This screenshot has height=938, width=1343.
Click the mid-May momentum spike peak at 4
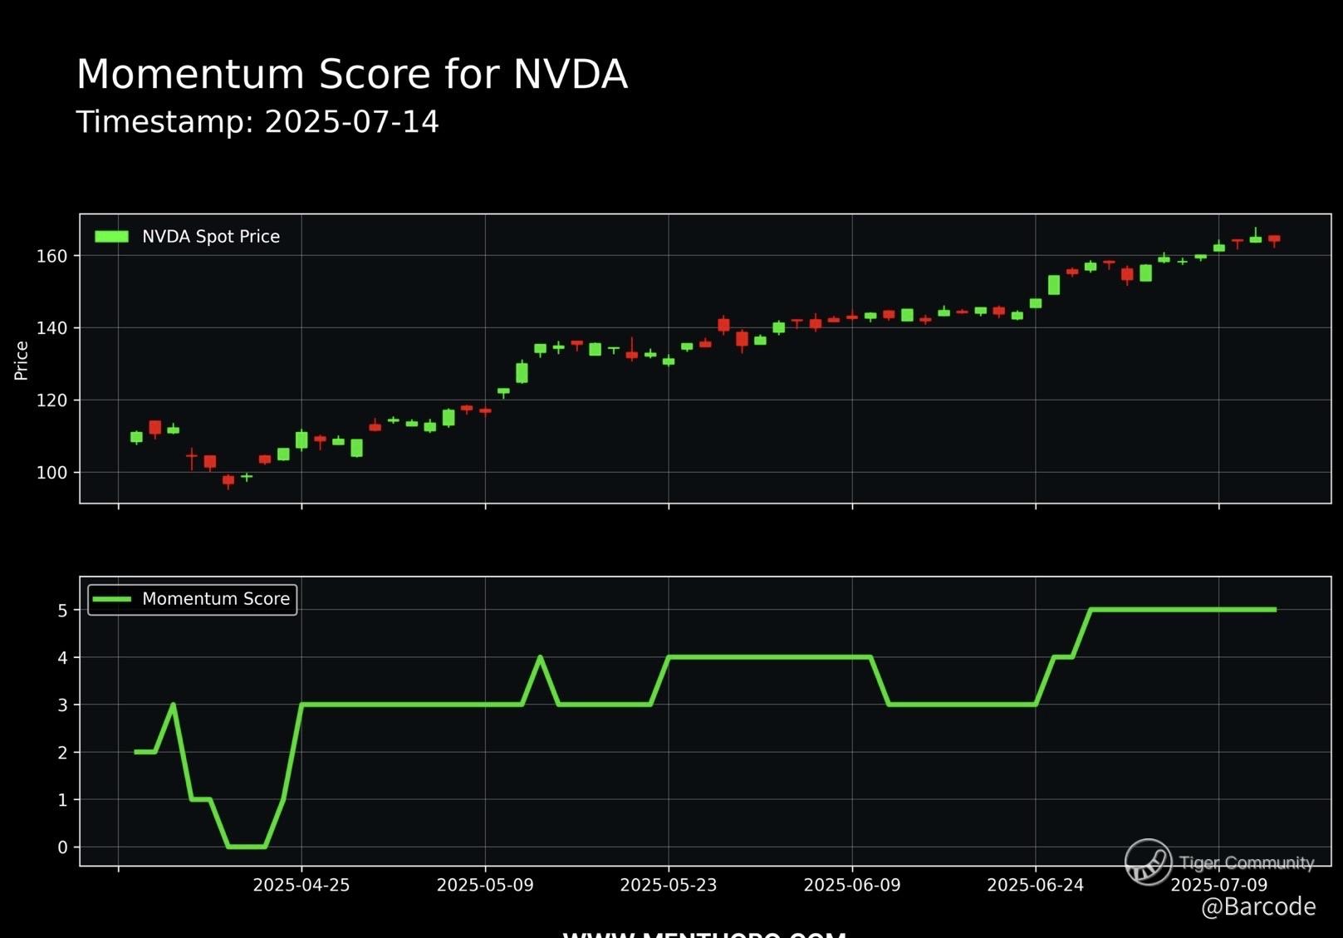(540, 657)
